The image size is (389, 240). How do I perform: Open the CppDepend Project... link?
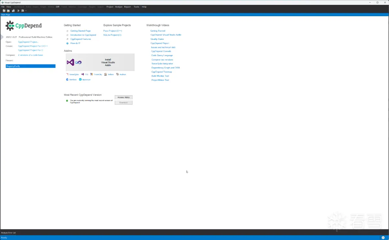coord(28,42)
